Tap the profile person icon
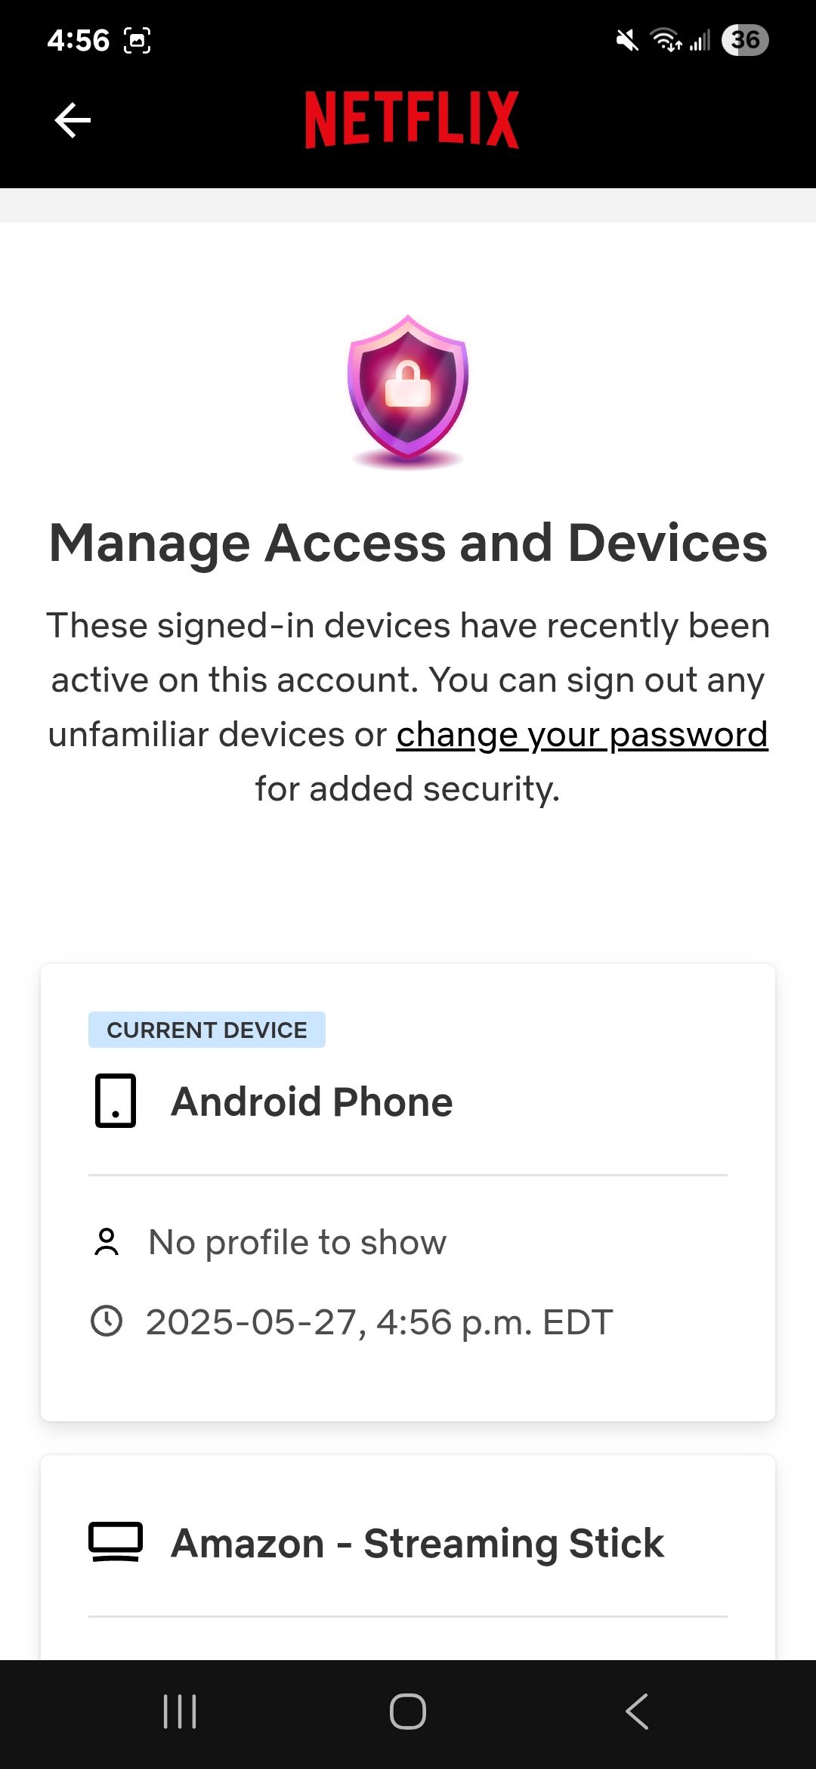 click(x=107, y=1242)
